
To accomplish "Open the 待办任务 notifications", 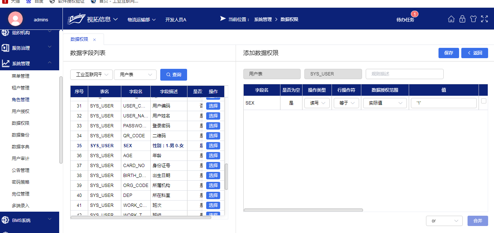I will tap(405, 20).
